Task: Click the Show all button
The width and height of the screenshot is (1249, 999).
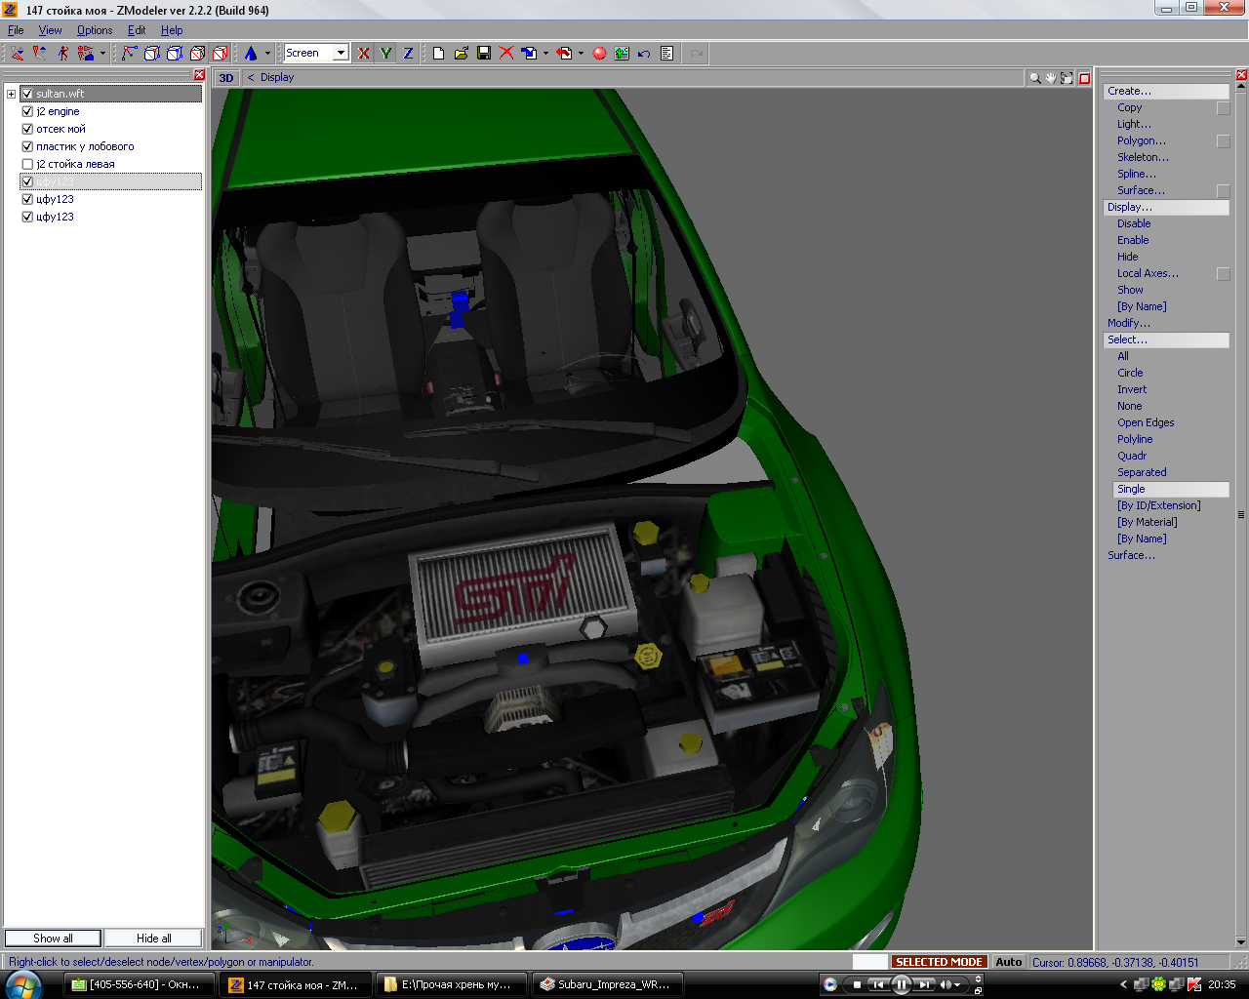Action: (x=53, y=939)
